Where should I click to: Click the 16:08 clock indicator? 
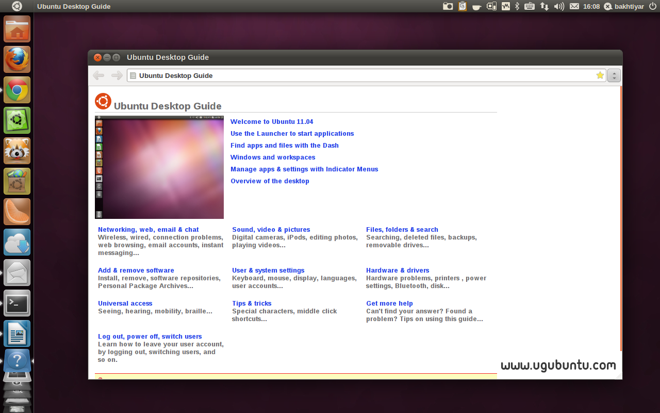pos(591,6)
